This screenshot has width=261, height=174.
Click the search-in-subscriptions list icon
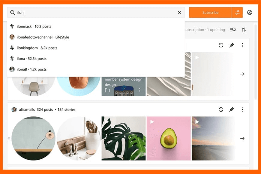tap(233, 30)
